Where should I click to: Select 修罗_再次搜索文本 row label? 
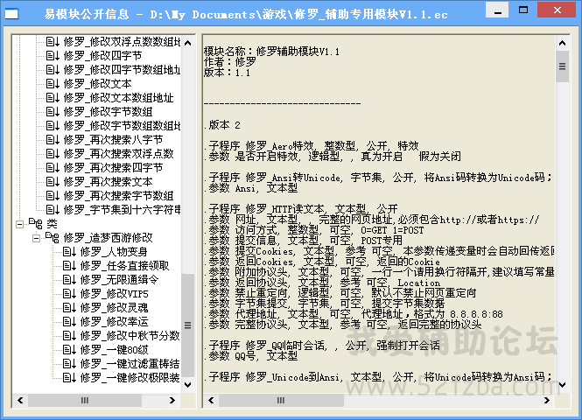coord(108,181)
